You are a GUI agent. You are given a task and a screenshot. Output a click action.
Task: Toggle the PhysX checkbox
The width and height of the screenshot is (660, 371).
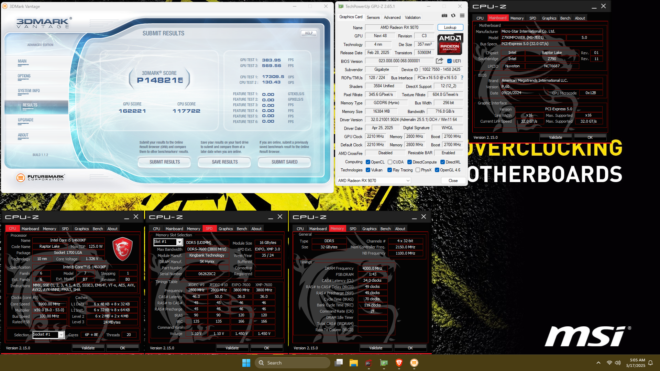click(418, 170)
